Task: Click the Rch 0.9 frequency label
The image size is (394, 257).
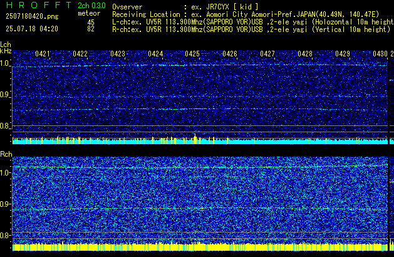Action: pyautogui.click(x=5, y=204)
